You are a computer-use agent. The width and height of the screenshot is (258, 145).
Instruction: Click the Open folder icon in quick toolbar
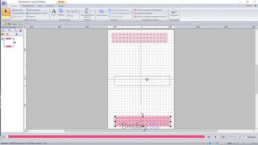[x=6, y=24]
